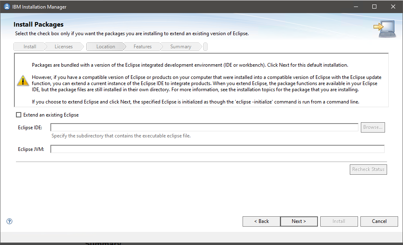Image resolution: width=403 pixels, height=245 pixels.
Task: Click inside the Eclipse JVM field
Action: click(x=217, y=148)
